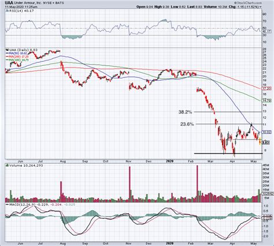Click the 'MA(50) 10.02' legend text

coord(18,53)
